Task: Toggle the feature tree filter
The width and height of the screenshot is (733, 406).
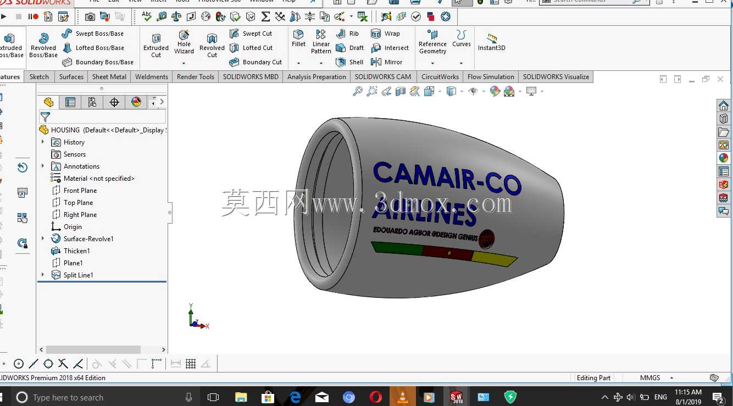Action: click(x=46, y=116)
